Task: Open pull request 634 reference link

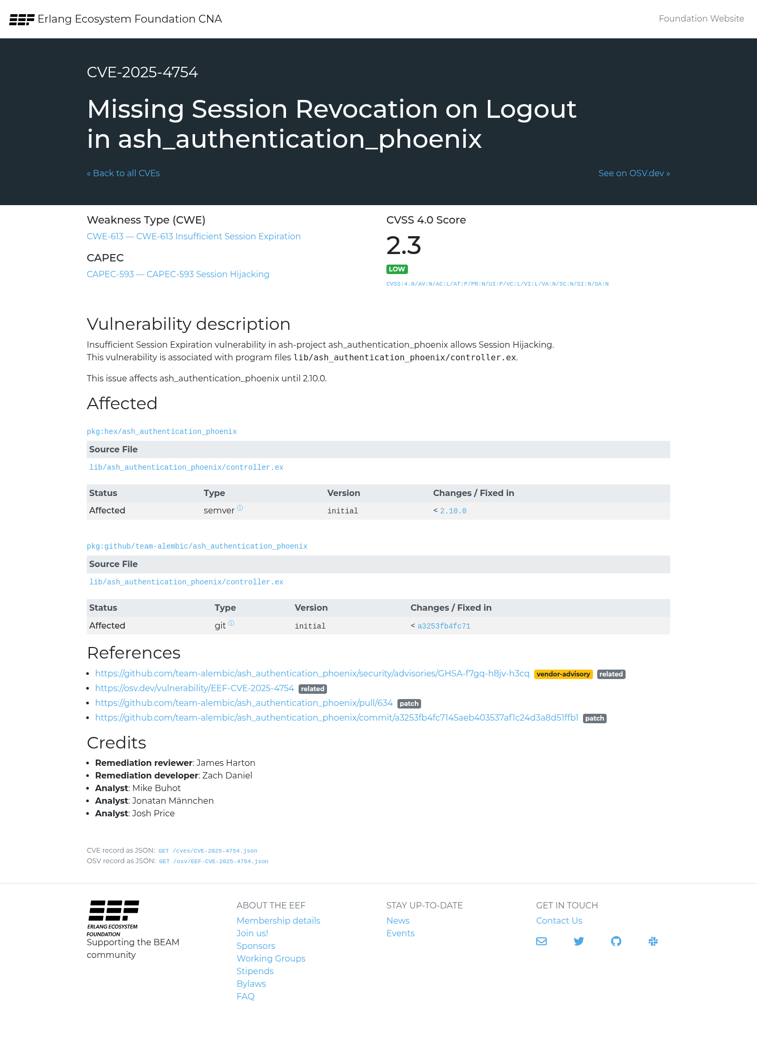Action: coord(244,703)
